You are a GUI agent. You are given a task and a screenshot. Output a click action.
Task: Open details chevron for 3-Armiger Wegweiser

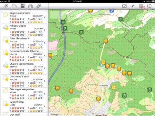click(45, 93)
